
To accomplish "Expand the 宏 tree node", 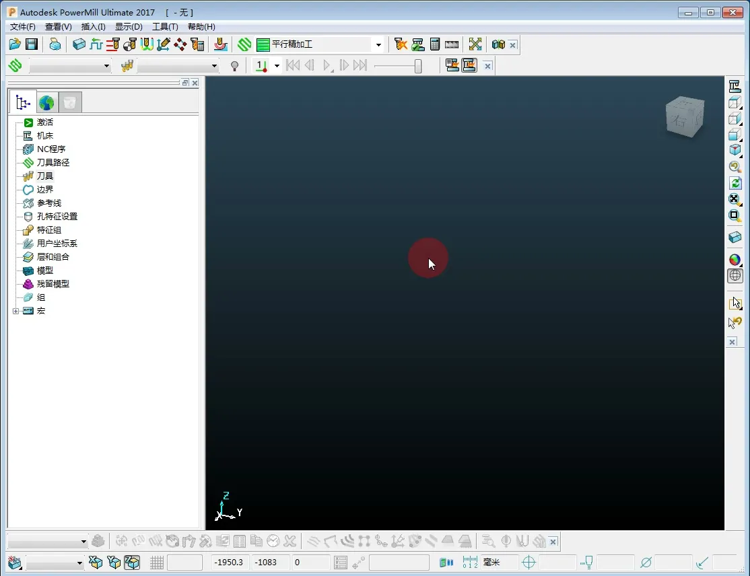I will tap(16, 311).
